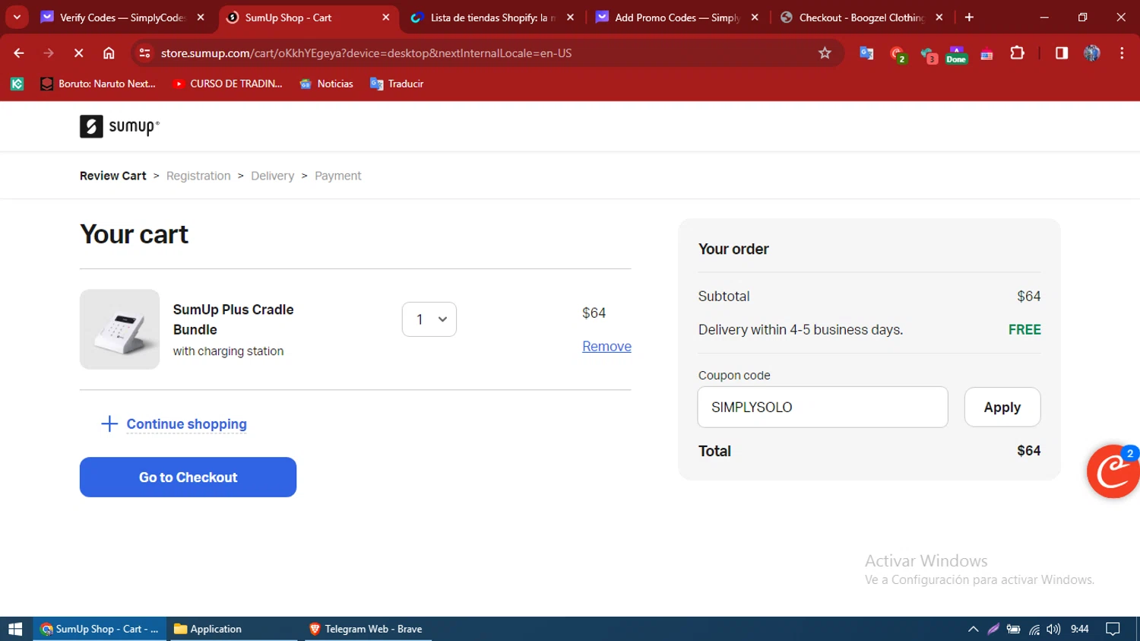Select SumUp Shop - Cart taskbar item

coord(100,629)
